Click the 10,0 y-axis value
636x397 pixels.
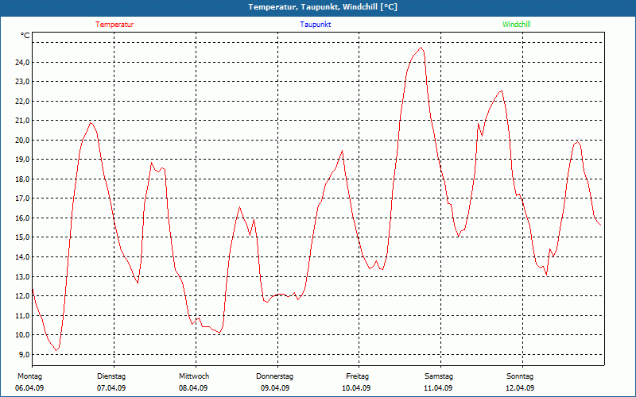[x=23, y=334]
